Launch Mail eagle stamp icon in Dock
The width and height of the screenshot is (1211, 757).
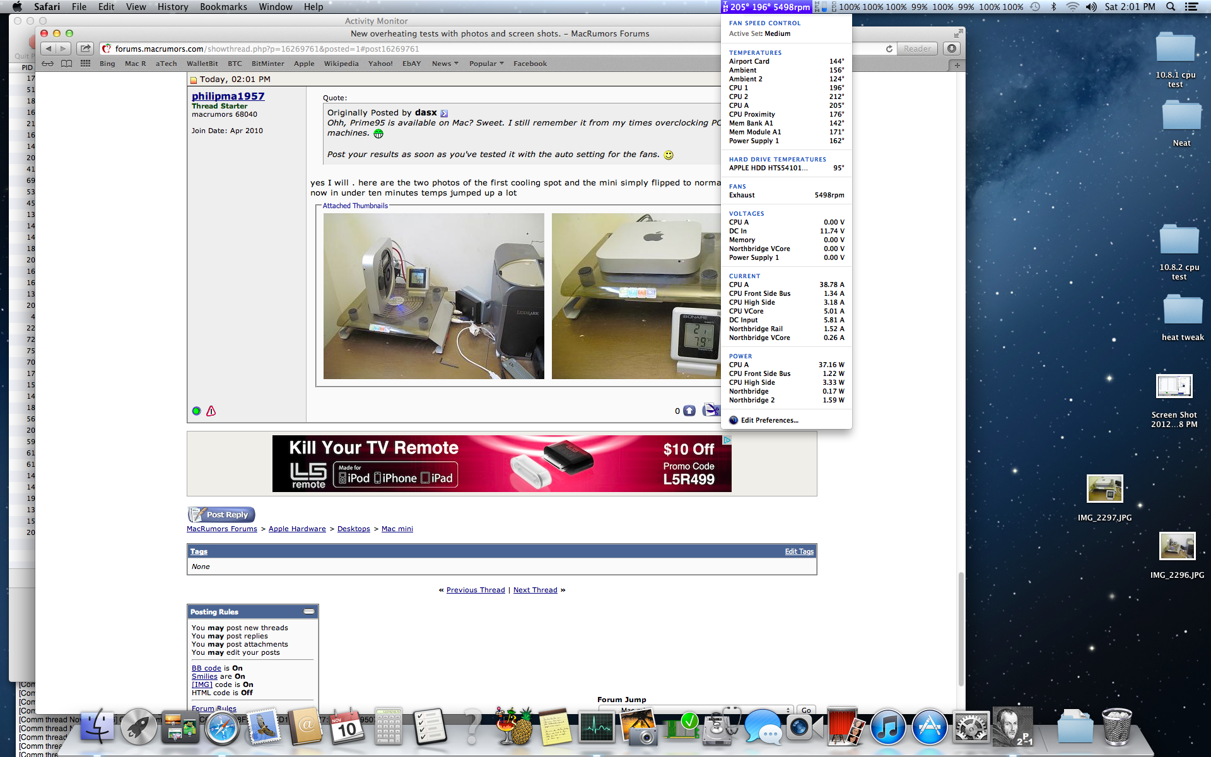(x=264, y=727)
